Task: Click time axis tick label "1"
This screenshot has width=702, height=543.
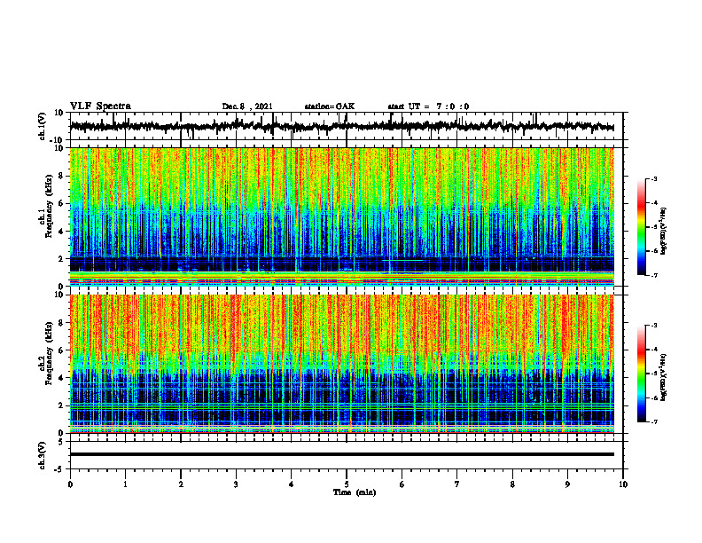Action: pyautogui.click(x=125, y=484)
